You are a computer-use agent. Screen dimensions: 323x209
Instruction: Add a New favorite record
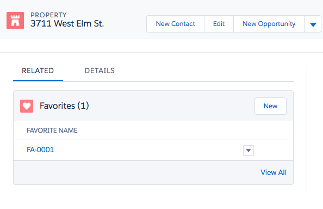coord(270,106)
